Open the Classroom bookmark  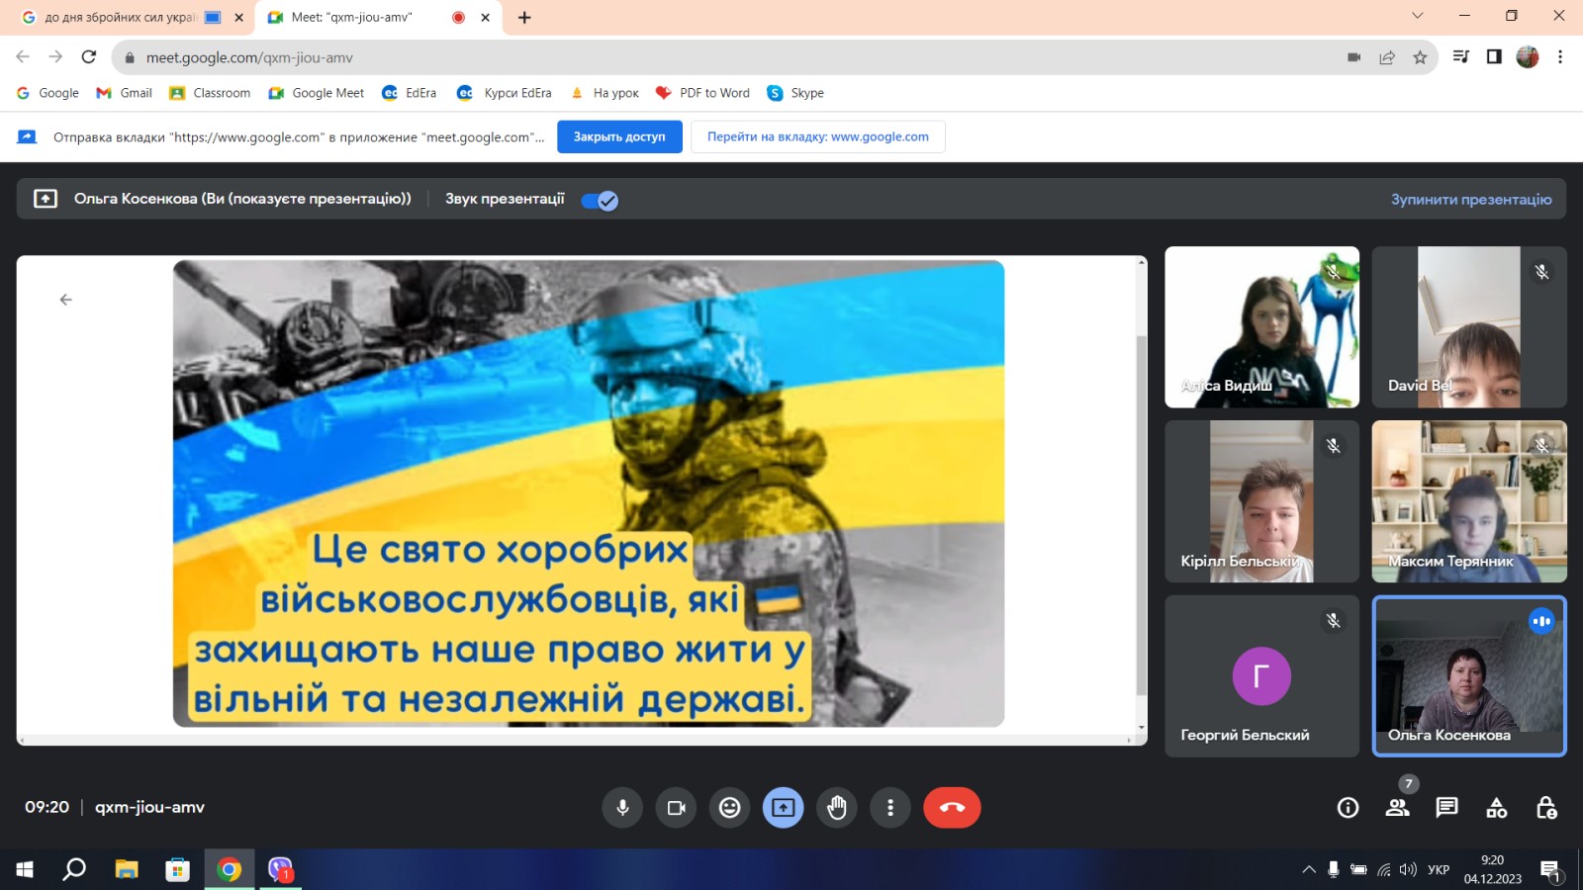pyautogui.click(x=210, y=93)
